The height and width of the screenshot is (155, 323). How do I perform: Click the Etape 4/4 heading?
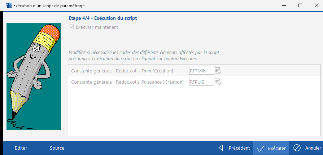point(102,18)
